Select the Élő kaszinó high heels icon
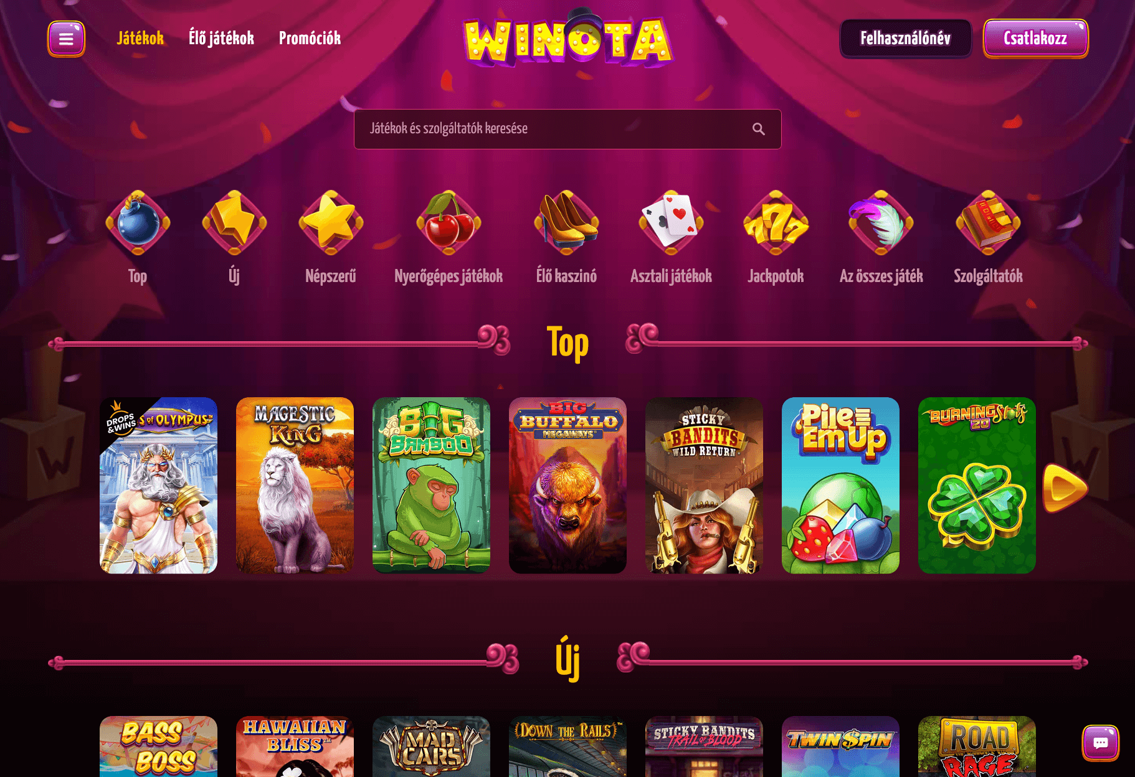This screenshot has width=1135, height=777. click(x=566, y=223)
